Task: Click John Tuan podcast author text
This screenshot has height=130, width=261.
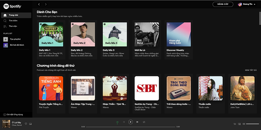Action: coord(235,108)
